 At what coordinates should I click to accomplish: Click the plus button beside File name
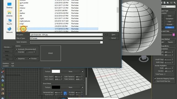(106, 35)
